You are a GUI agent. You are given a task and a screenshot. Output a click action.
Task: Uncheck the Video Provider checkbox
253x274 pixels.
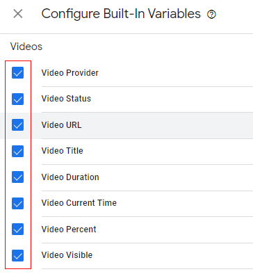click(18, 73)
